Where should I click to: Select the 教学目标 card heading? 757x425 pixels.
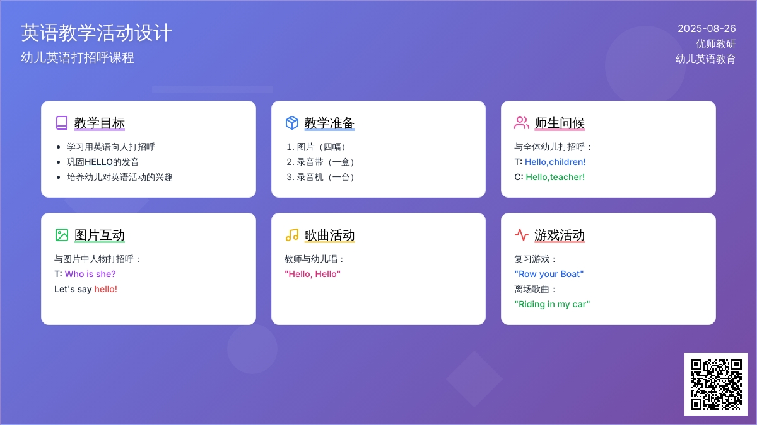pos(100,123)
